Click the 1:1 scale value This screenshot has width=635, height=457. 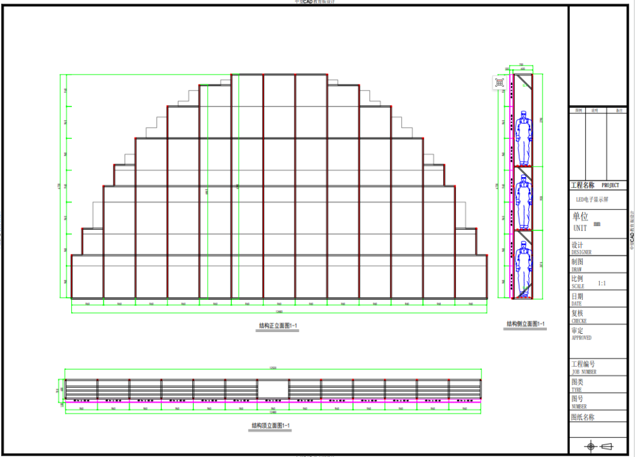pos(602,283)
